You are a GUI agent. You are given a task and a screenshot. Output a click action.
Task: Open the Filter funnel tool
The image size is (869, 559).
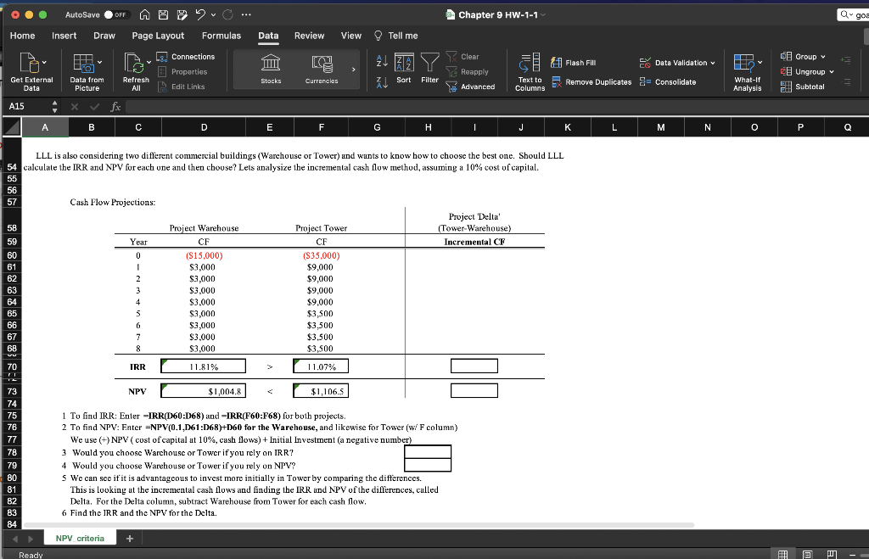[x=430, y=60]
